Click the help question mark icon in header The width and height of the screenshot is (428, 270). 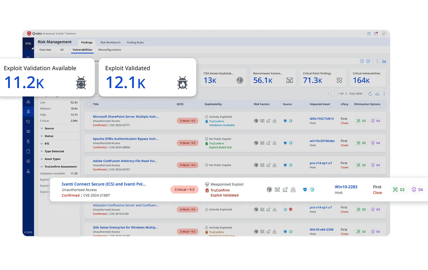pyautogui.click(x=369, y=34)
